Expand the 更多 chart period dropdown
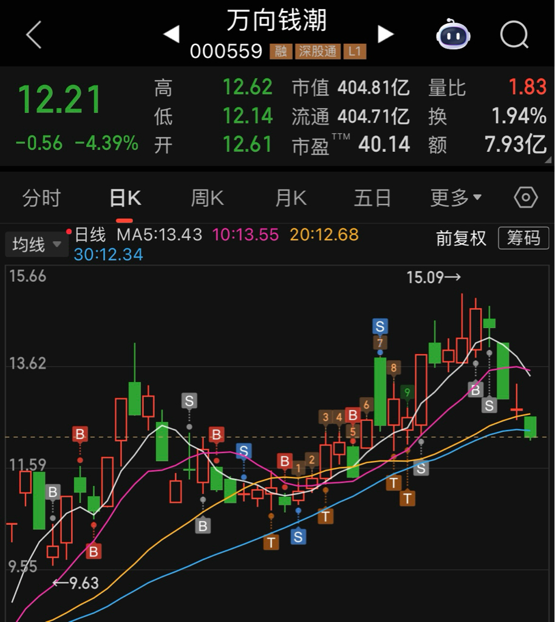 [456, 198]
